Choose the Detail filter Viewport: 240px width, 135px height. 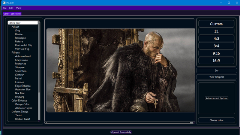pyautogui.click(x=19, y=78)
